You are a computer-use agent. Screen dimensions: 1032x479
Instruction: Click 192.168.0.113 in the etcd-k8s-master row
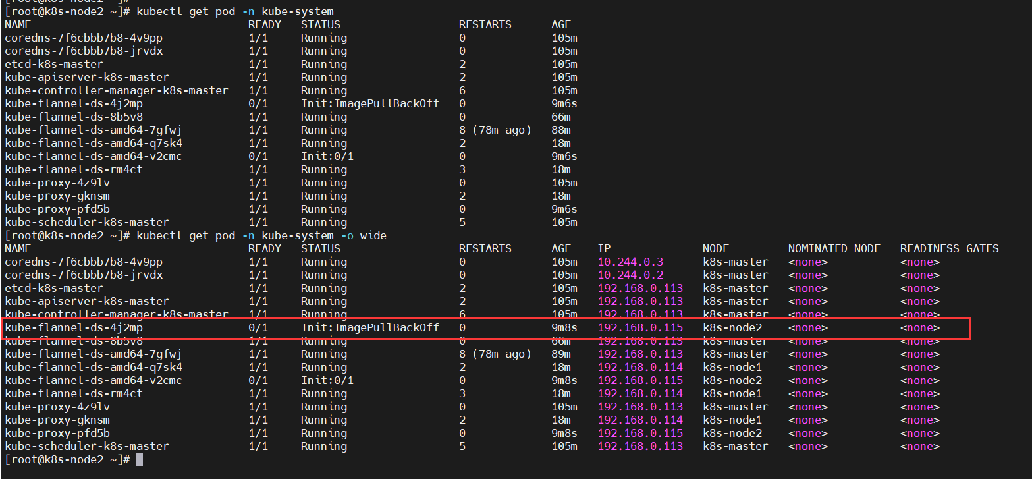coord(640,288)
